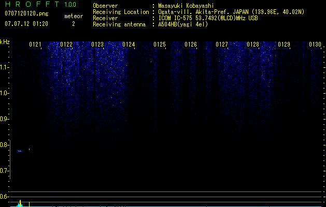Click the meteor count value 2
Viewport: 326px width, 207px height.
(x=74, y=24)
